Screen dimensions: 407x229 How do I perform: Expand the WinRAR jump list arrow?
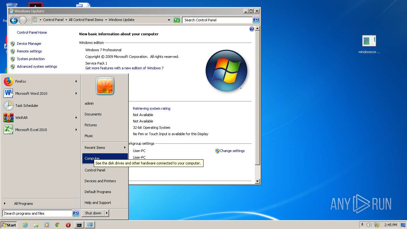(x=76, y=118)
